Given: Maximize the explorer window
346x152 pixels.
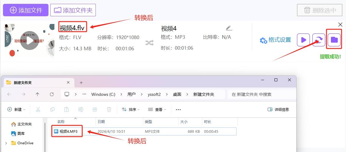Looking at the screenshot, I should [276, 80].
